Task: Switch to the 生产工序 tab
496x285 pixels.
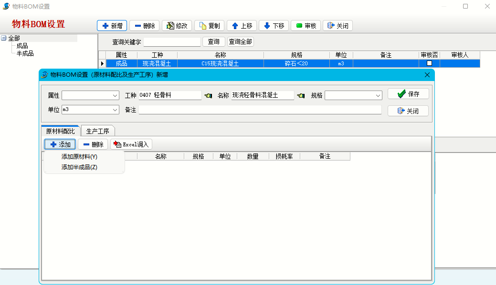Action: pos(97,131)
